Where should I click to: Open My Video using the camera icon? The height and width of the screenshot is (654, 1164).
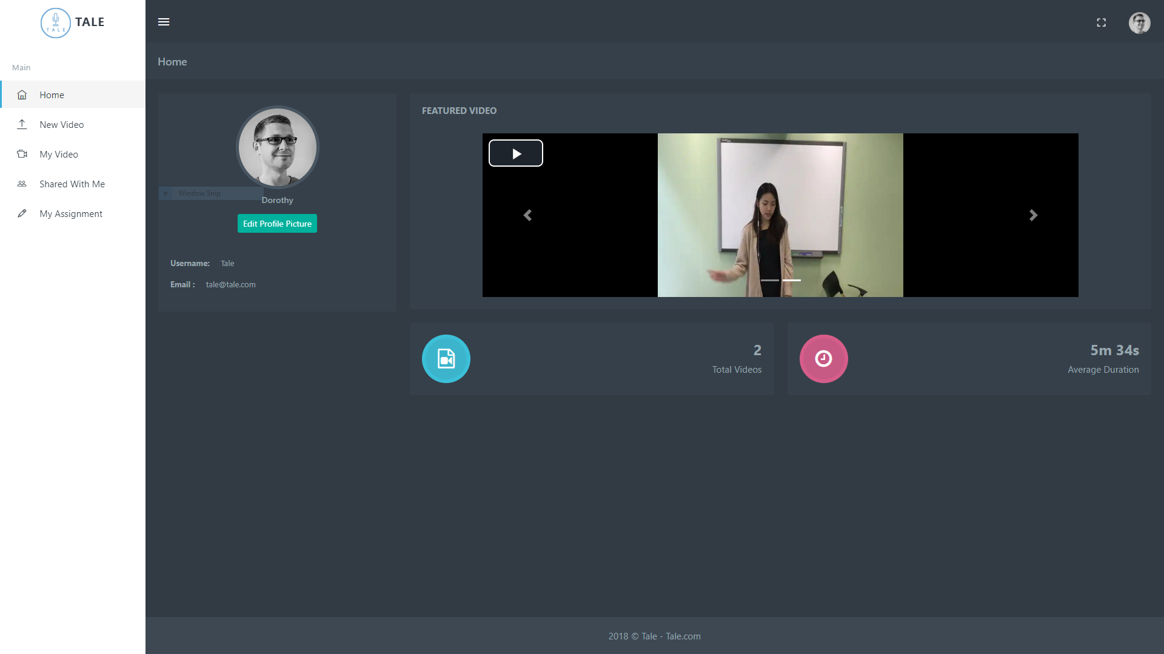tap(22, 154)
